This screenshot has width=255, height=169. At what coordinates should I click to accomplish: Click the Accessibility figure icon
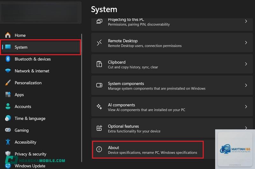(x=8, y=142)
